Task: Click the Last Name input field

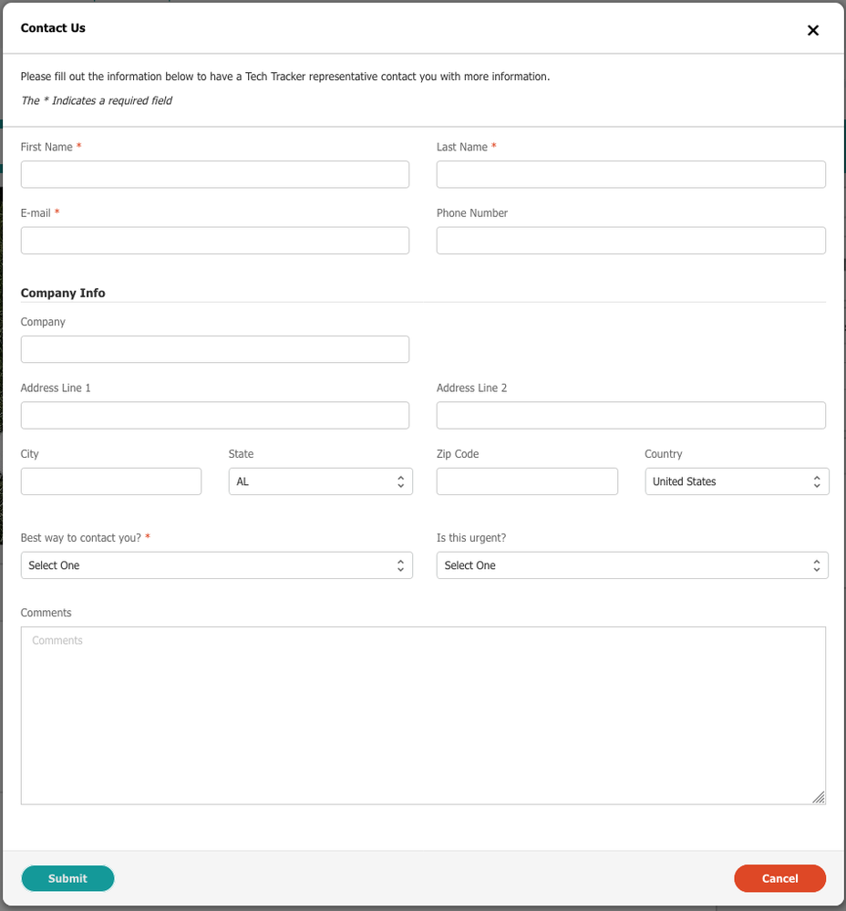Action: [631, 174]
